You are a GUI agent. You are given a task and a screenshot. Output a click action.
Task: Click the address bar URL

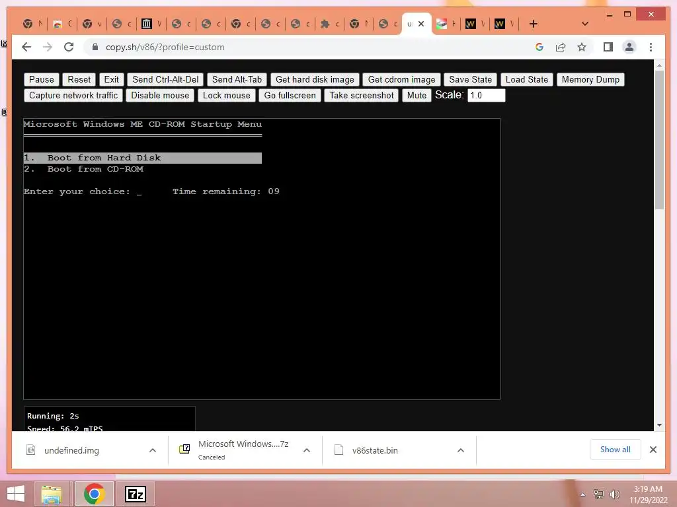165,47
